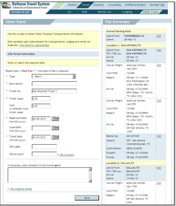Edit the Advantage rental car entry
Screen dimensions: 176x206
point(159,136)
